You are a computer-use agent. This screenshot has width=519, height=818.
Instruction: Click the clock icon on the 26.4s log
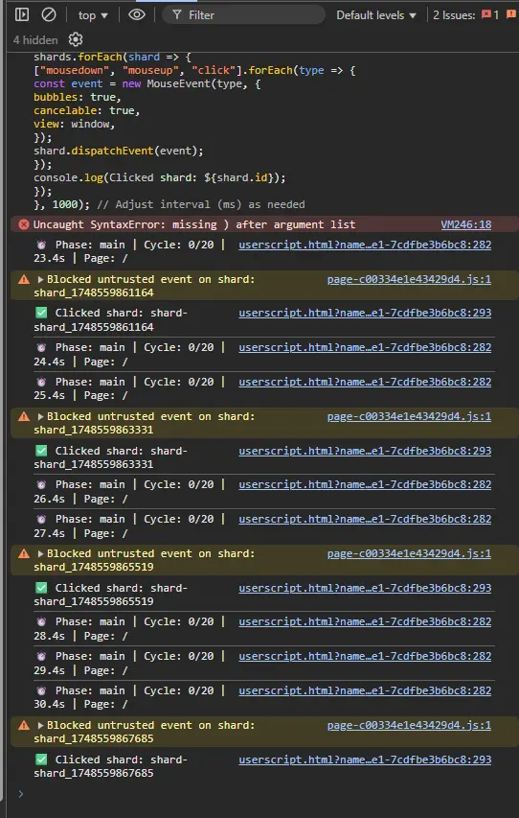coord(41,484)
